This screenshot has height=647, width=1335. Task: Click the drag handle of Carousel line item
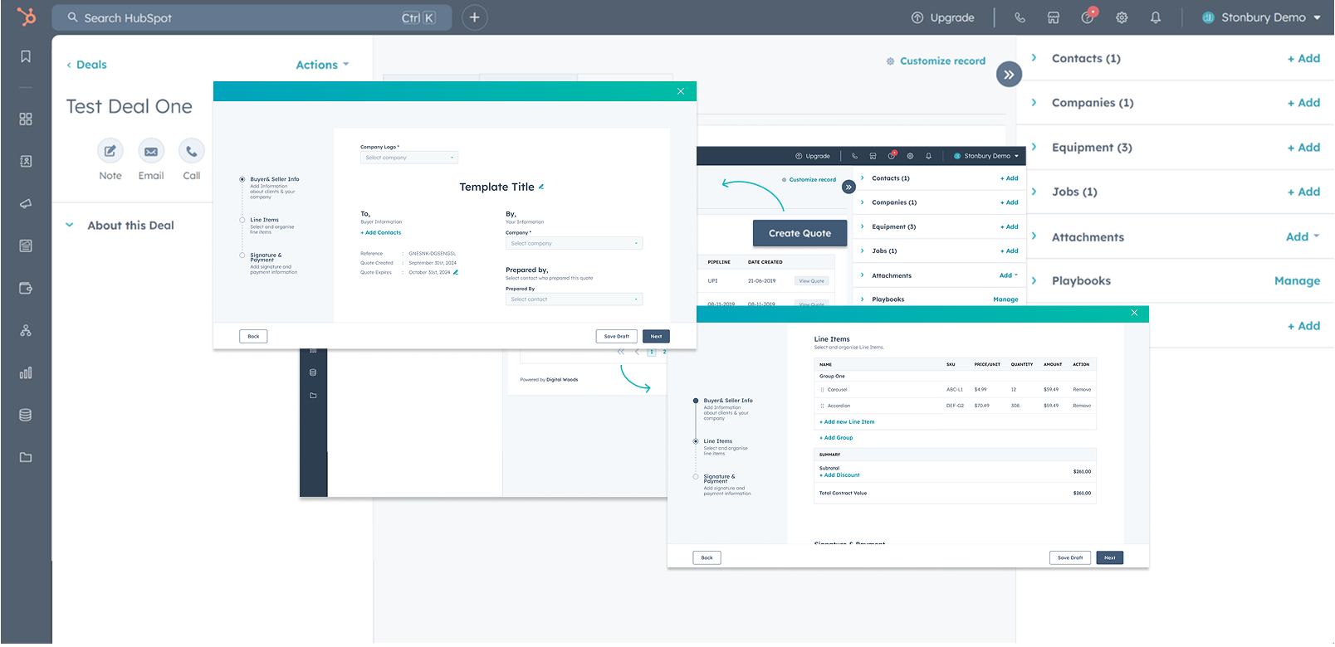coord(823,389)
